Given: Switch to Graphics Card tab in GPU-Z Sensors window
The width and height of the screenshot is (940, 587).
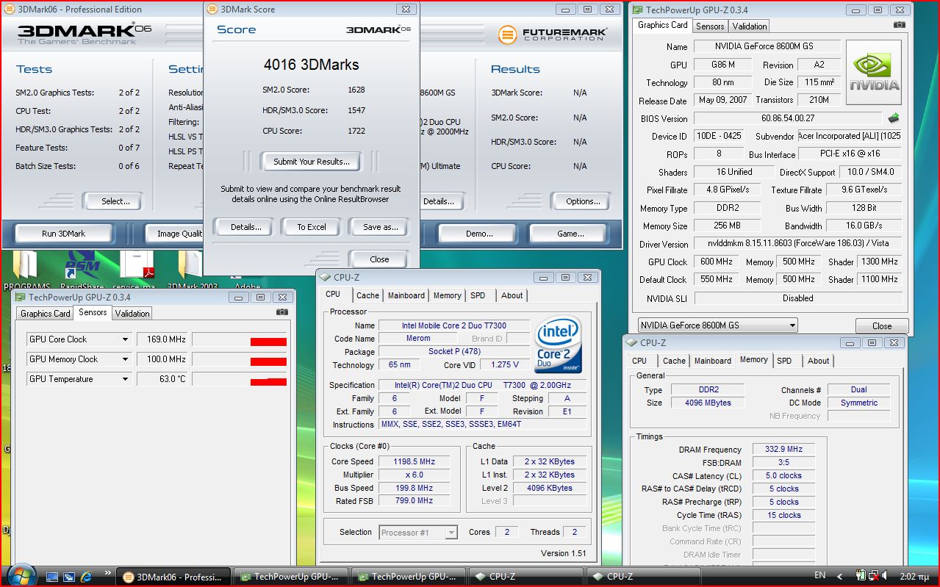Looking at the screenshot, I should tap(46, 313).
